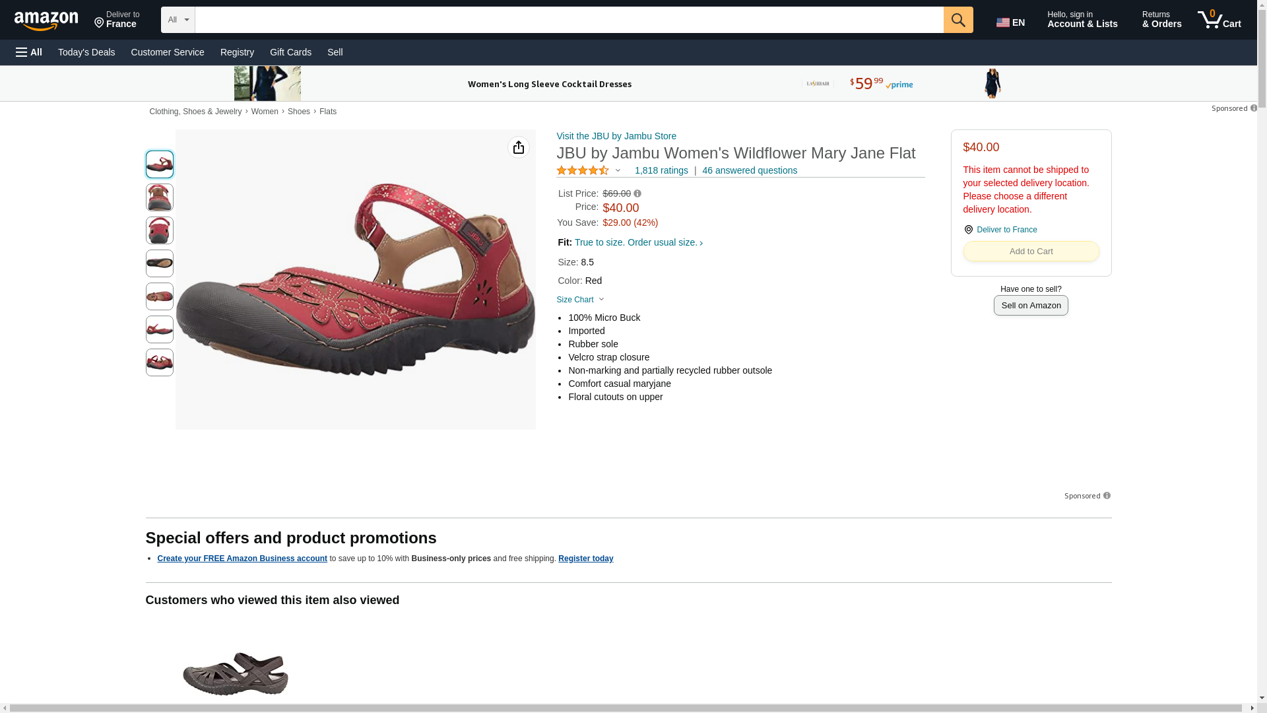Click the List Price info icon

coord(637,193)
